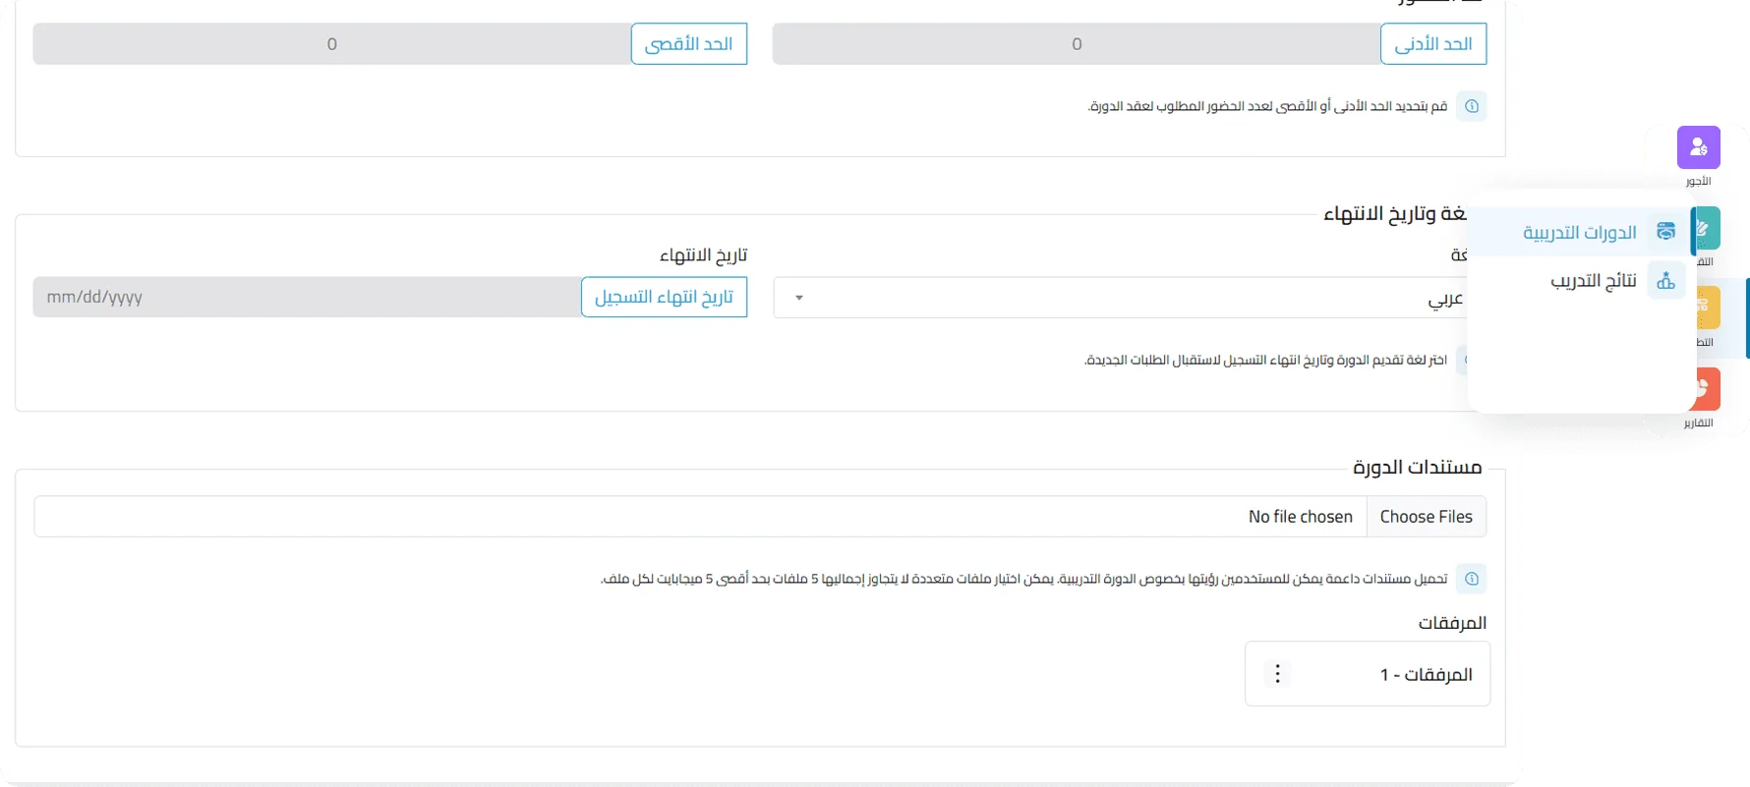Select الدورات التدريبية menu entry
The image size is (1750, 787).
1582,232
